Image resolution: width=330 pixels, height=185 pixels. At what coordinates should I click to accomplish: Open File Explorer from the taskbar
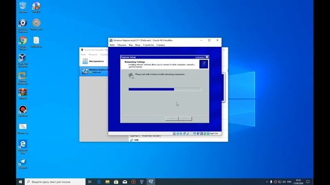(x=107, y=181)
